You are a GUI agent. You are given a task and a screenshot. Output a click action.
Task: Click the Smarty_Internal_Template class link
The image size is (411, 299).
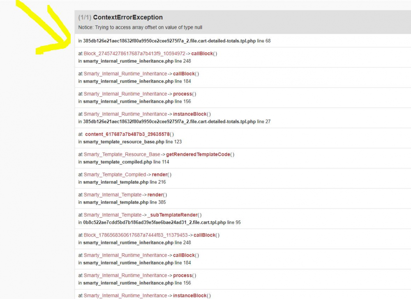pyautogui.click(x=113, y=195)
